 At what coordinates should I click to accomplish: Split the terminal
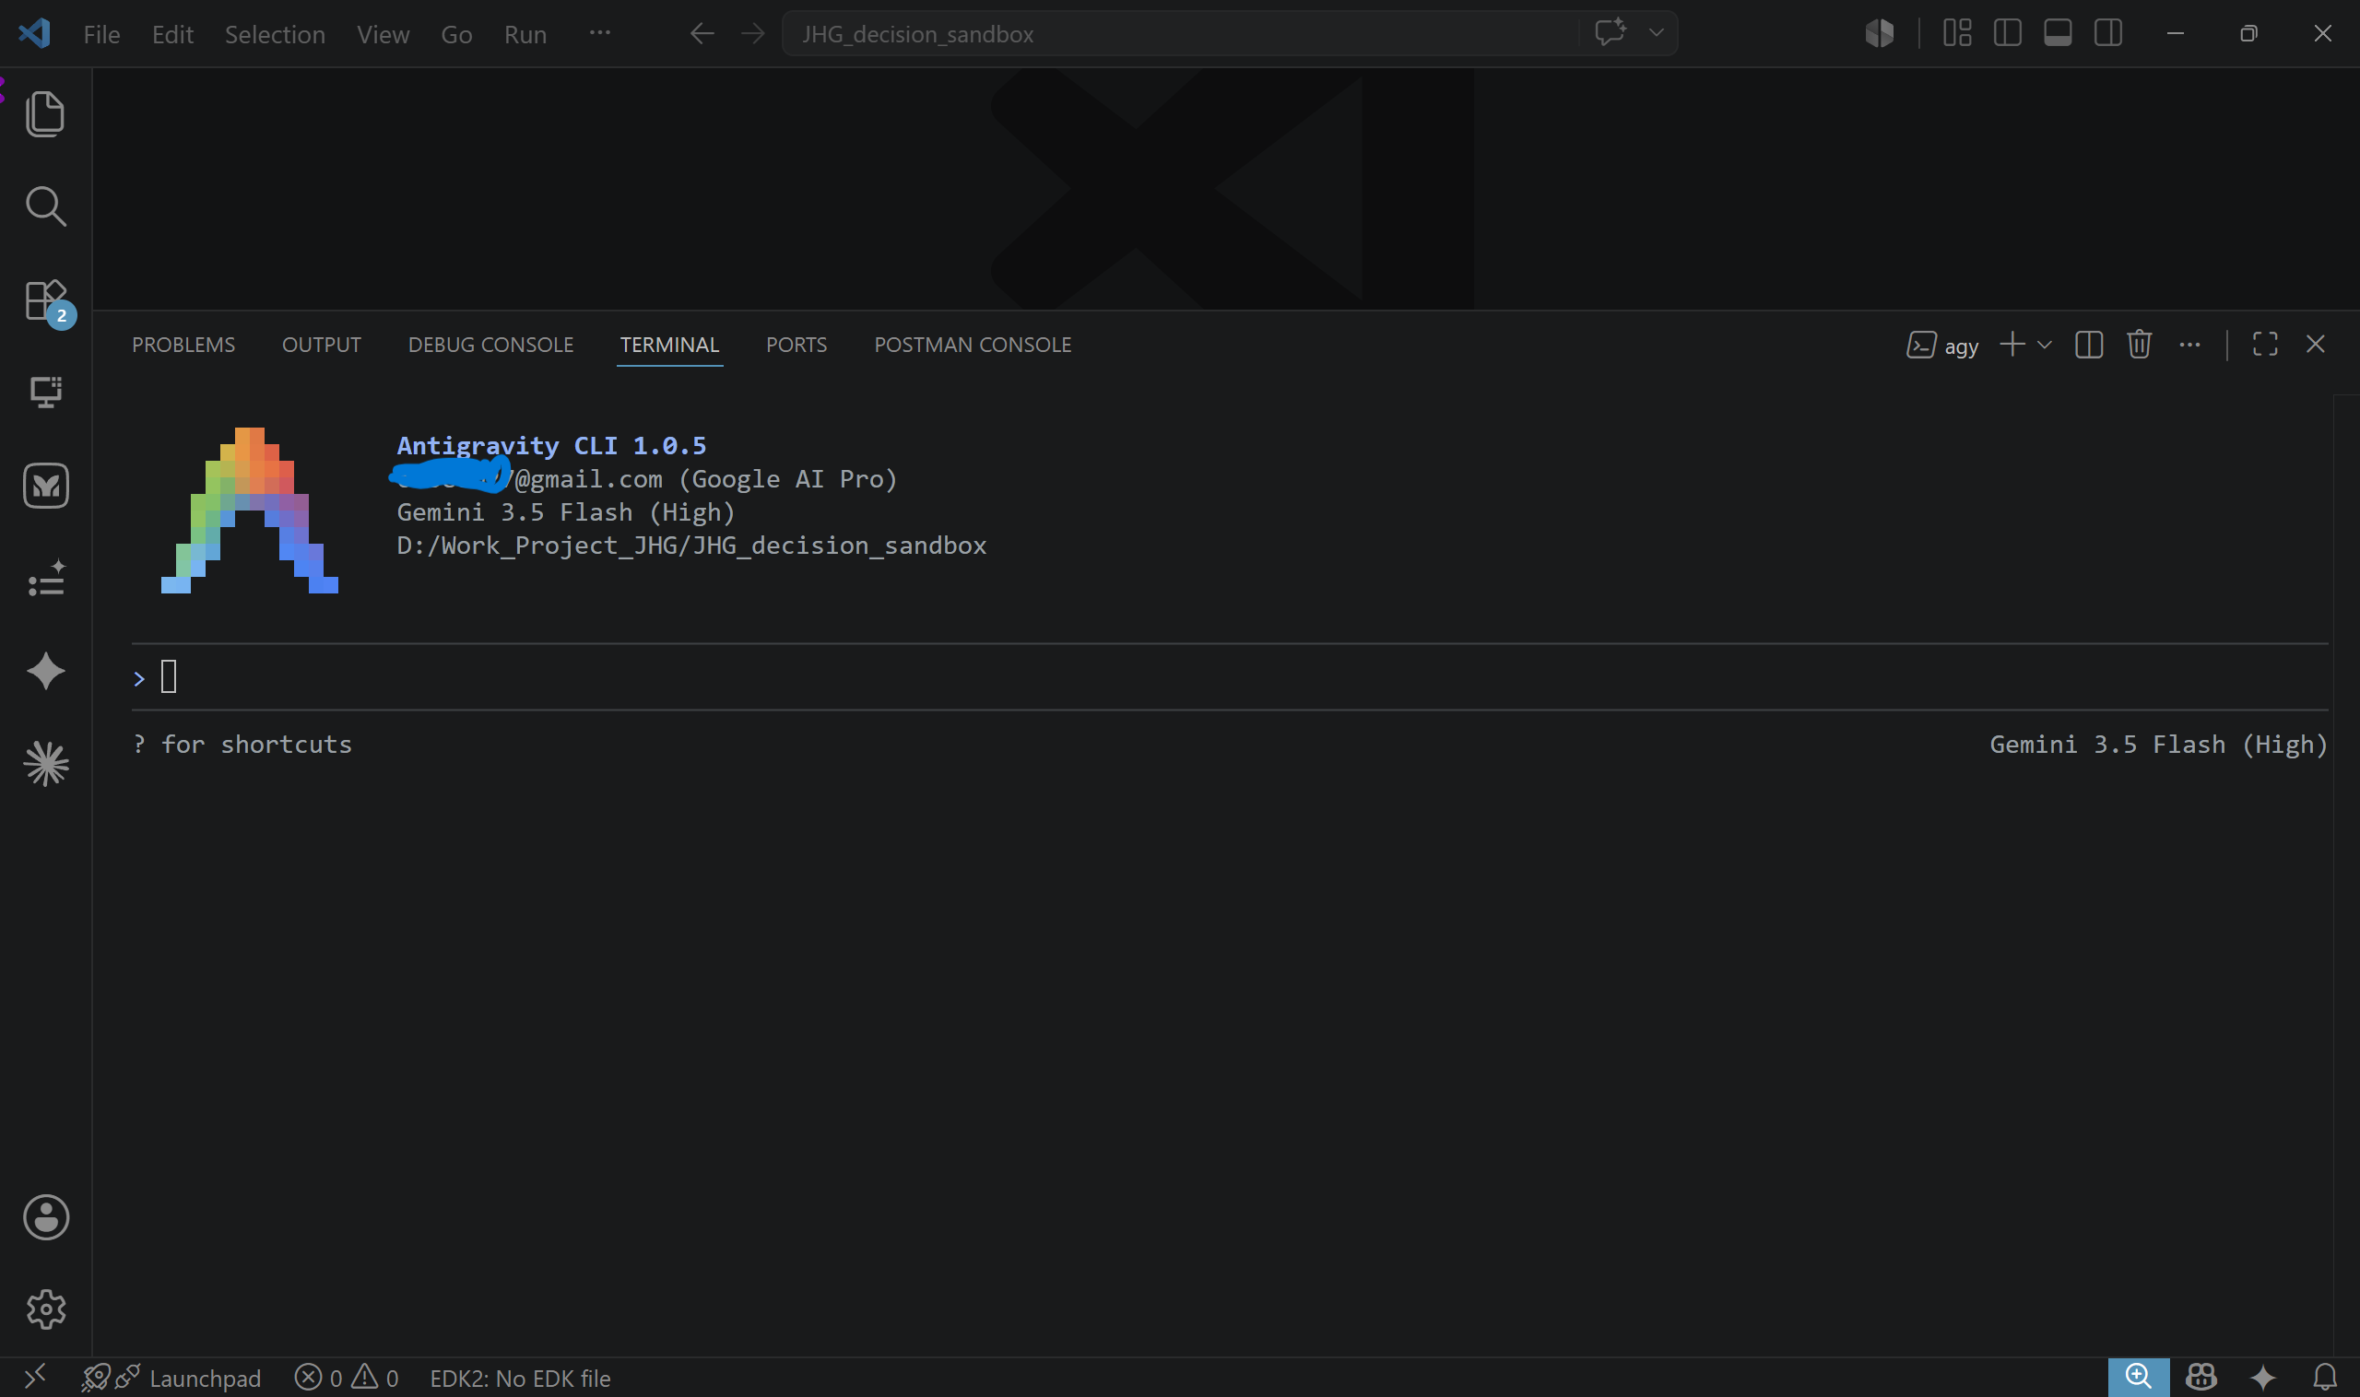(2089, 345)
